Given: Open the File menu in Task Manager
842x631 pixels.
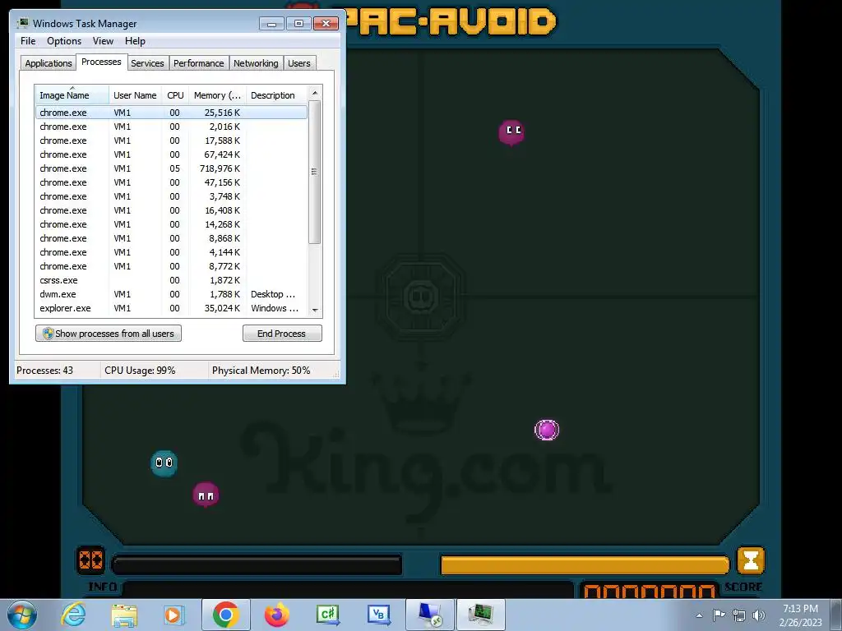Looking at the screenshot, I should click(x=28, y=41).
